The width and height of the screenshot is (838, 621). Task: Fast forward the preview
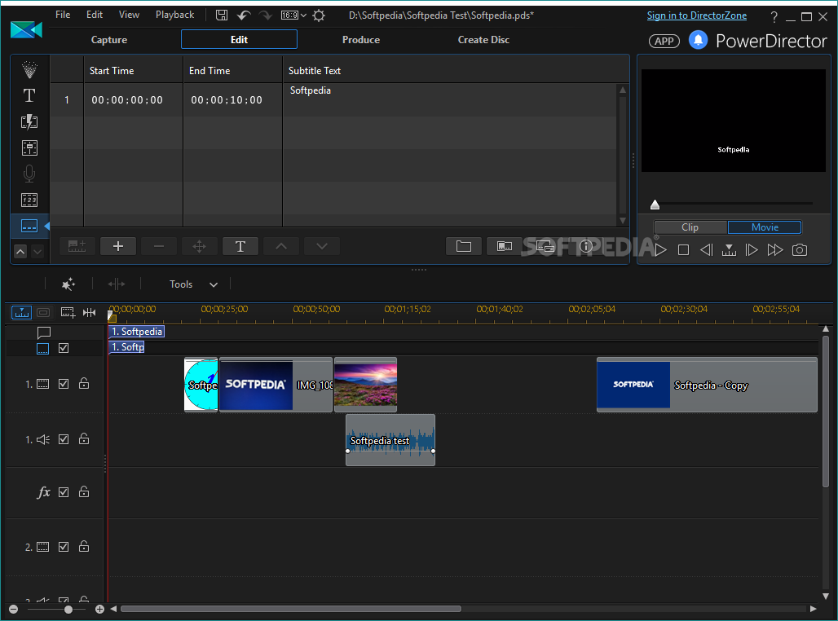point(775,249)
